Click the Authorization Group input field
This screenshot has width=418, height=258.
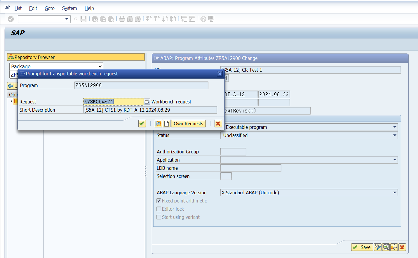(x=233, y=152)
